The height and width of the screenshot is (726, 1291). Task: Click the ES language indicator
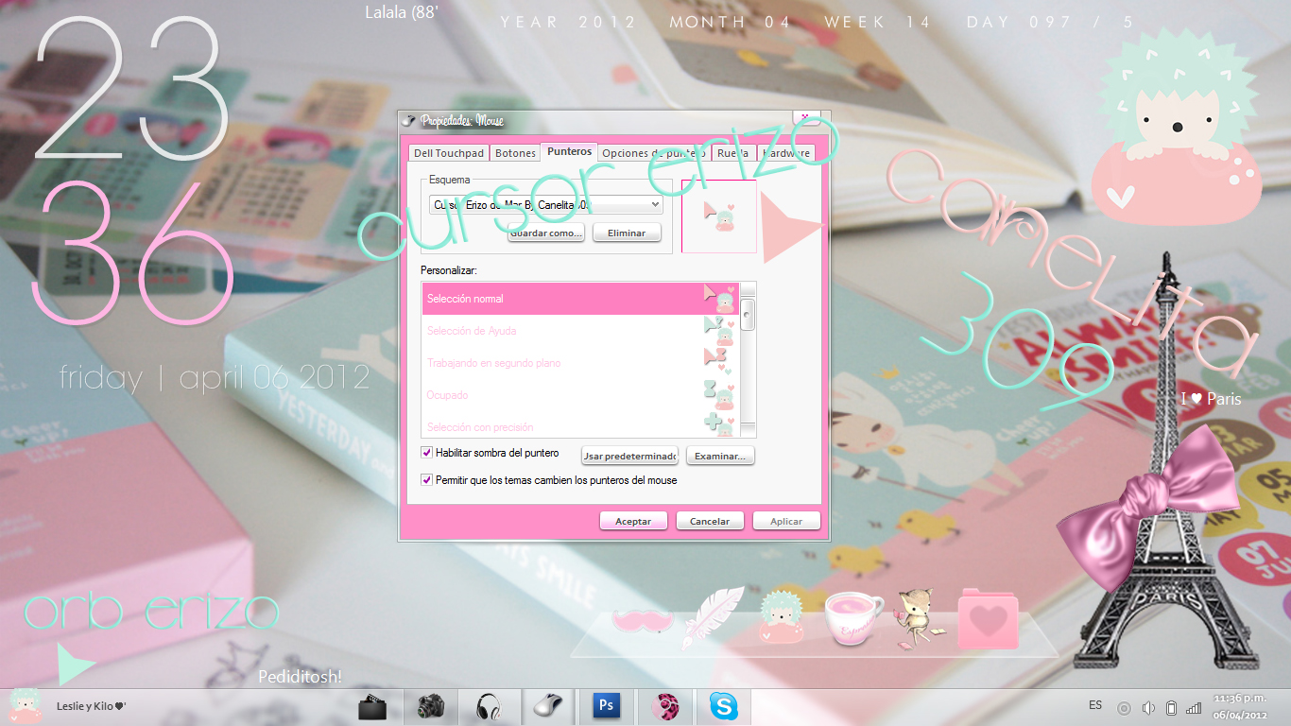(1095, 705)
